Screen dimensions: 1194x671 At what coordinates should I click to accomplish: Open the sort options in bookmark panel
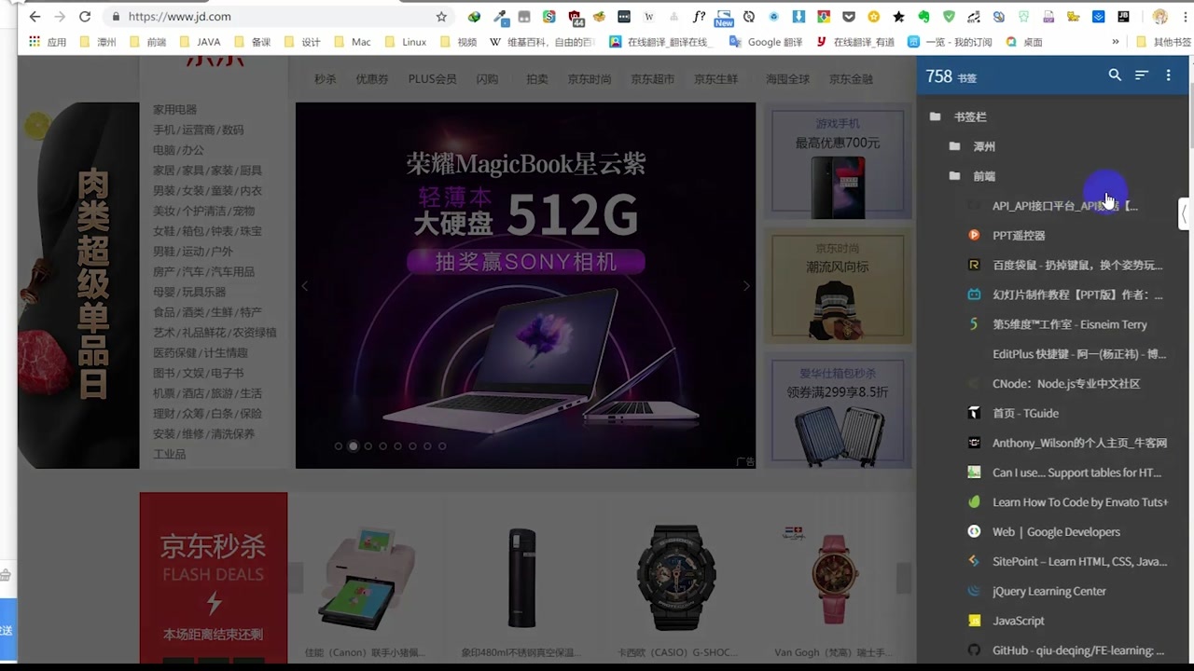[x=1142, y=75]
